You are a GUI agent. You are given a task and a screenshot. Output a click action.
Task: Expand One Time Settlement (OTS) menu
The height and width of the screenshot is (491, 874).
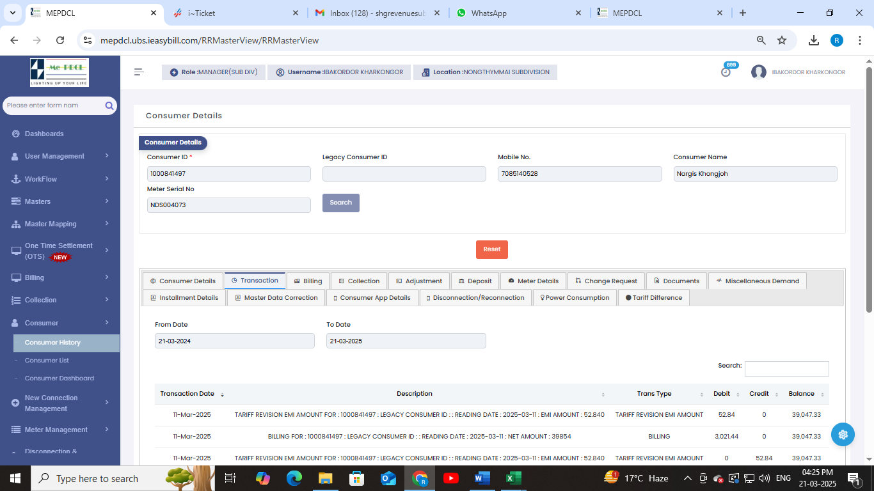(x=60, y=251)
